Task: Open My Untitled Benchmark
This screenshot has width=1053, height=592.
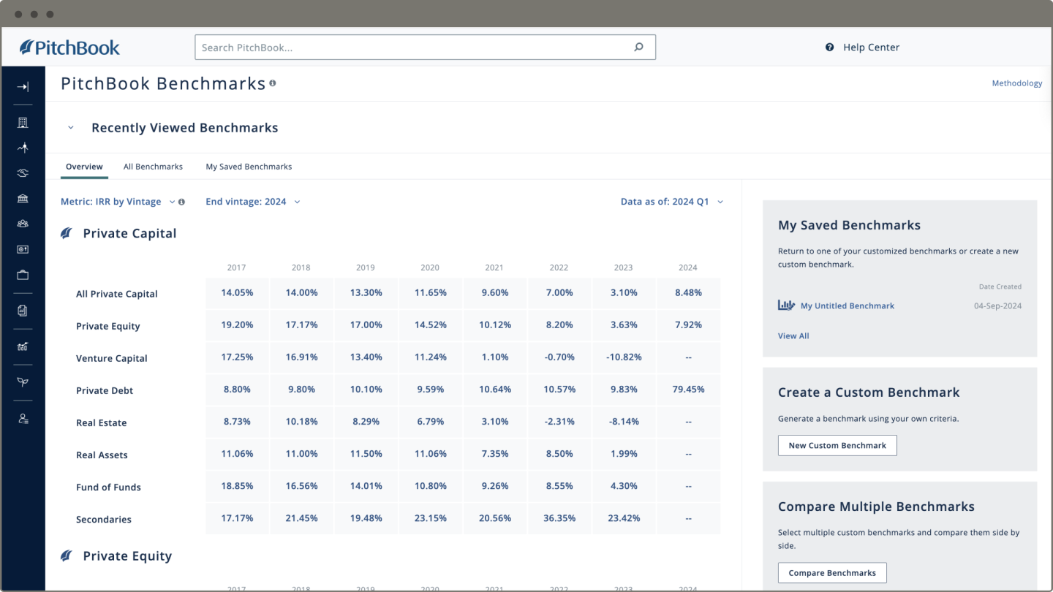Action: point(848,306)
